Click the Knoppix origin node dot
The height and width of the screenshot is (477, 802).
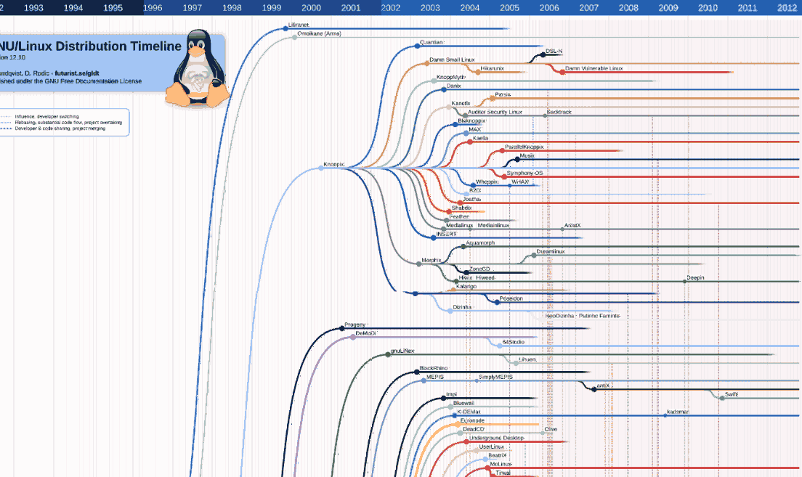(x=321, y=168)
